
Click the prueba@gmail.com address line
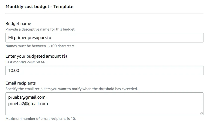click(x=27, y=97)
